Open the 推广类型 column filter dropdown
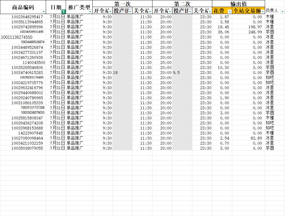 coord(90,12)
